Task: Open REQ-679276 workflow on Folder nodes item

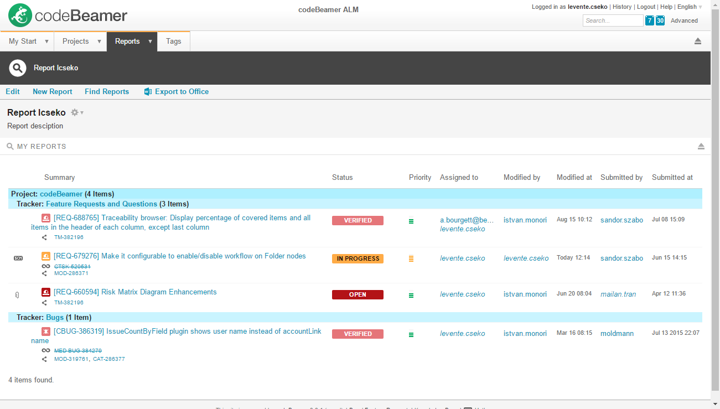Action: (x=180, y=256)
